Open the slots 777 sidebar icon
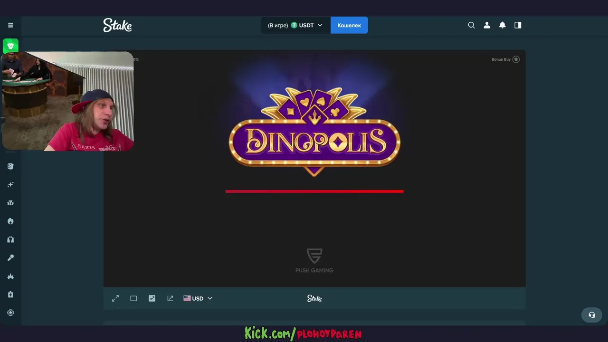This screenshot has height=342, width=608. tap(10, 203)
